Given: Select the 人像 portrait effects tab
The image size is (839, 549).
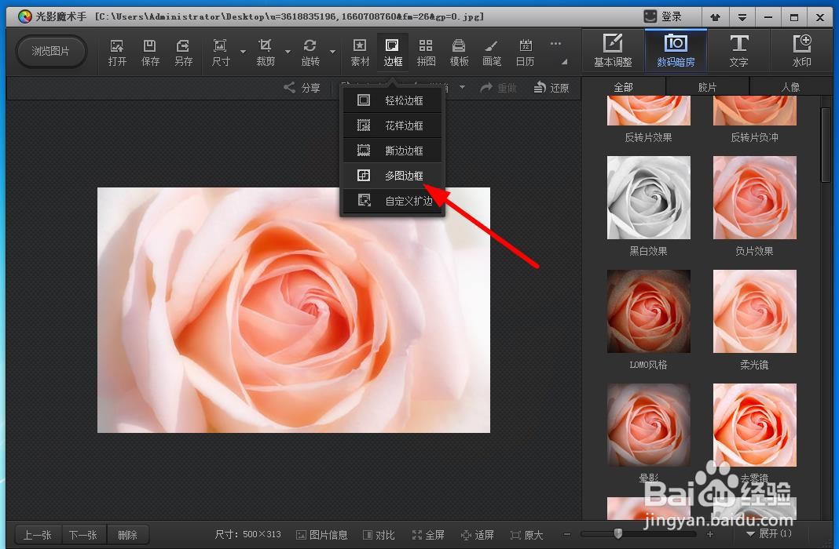Looking at the screenshot, I should pos(791,87).
